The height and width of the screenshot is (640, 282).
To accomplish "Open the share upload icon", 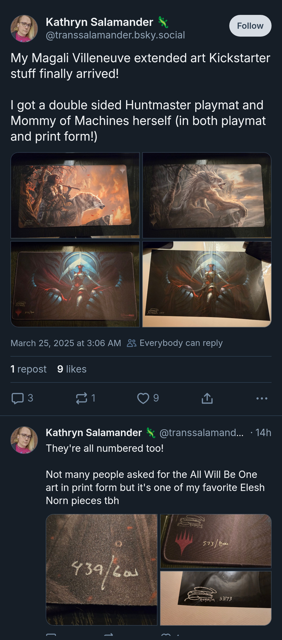I will (207, 398).
